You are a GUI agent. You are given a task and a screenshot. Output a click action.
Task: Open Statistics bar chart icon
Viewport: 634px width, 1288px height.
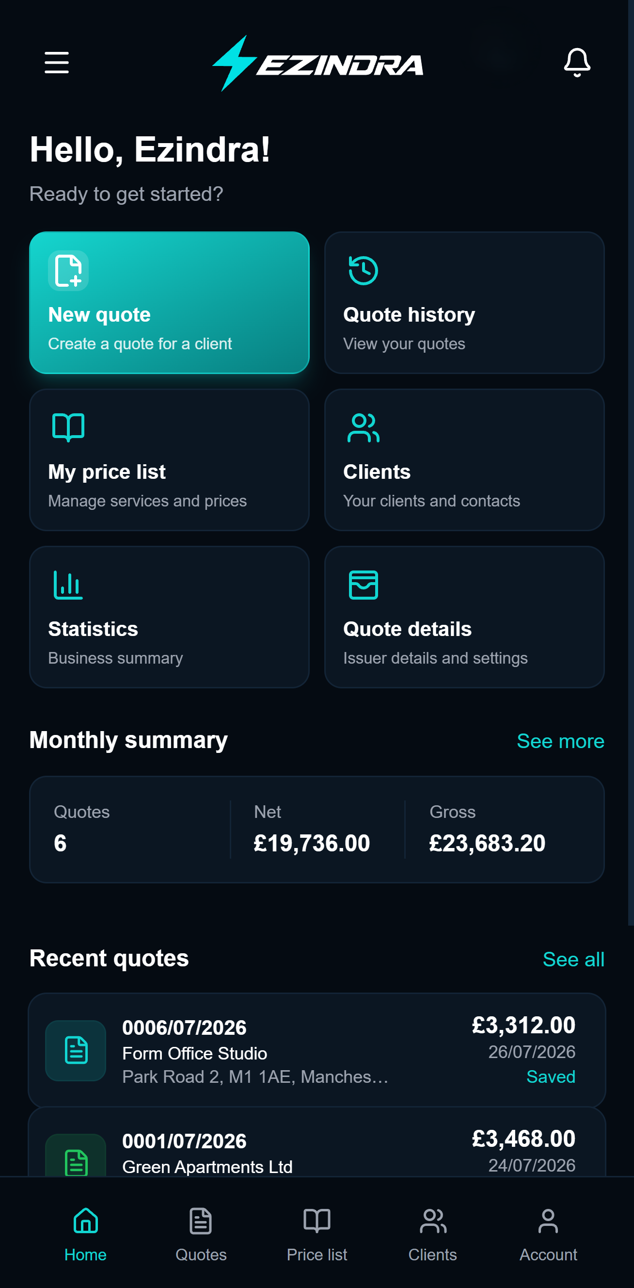(x=68, y=585)
